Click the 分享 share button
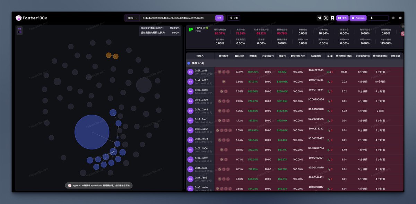This screenshot has width=416, height=204. [234, 18]
